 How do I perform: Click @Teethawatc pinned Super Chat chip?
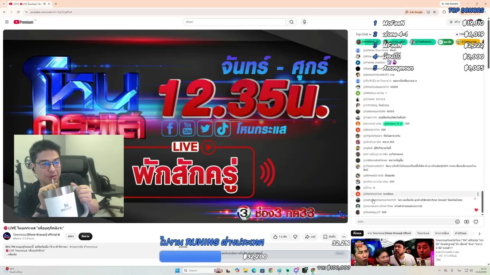[x=422, y=42]
